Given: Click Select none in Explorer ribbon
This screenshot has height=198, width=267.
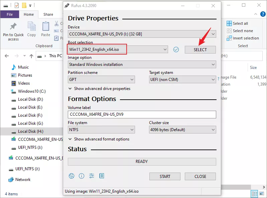Looking at the screenshot, I should pos(240,31).
